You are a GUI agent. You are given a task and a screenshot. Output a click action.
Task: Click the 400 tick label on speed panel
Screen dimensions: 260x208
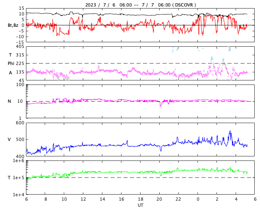20,156
